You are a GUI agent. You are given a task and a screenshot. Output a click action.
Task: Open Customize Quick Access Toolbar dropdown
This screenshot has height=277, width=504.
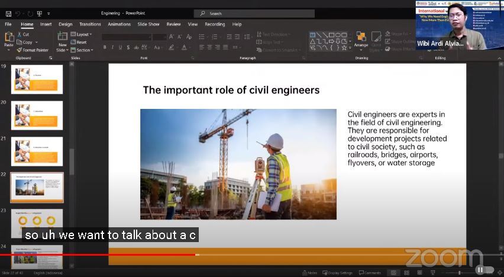click(49, 14)
